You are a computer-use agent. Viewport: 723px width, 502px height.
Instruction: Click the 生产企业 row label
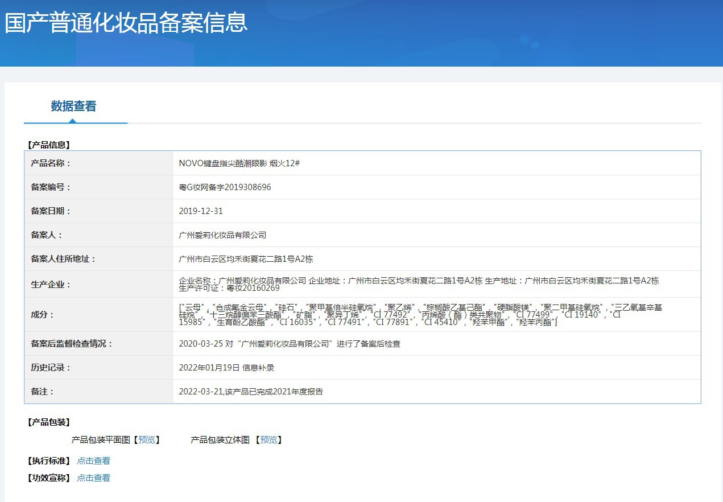click(x=51, y=285)
